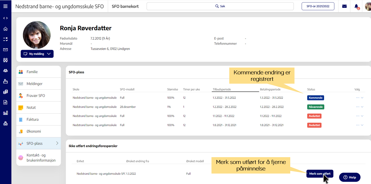Viewport: 371px width, 184px height.
Task: Open the SFO-år 2021/2022 selector
Action: click(318, 6)
